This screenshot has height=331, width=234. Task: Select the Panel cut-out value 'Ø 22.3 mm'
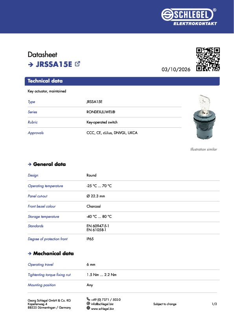click(96, 196)
